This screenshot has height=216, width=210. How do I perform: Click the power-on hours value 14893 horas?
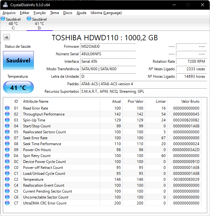click(191, 76)
